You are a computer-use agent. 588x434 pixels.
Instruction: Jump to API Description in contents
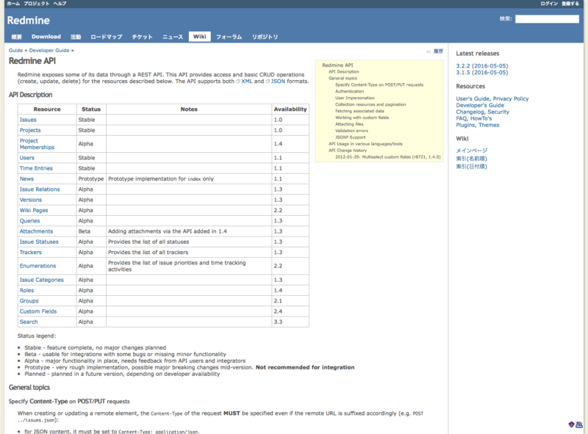click(344, 71)
